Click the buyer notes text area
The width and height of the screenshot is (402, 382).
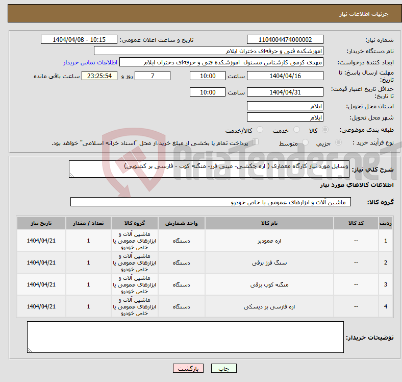(185, 337)
